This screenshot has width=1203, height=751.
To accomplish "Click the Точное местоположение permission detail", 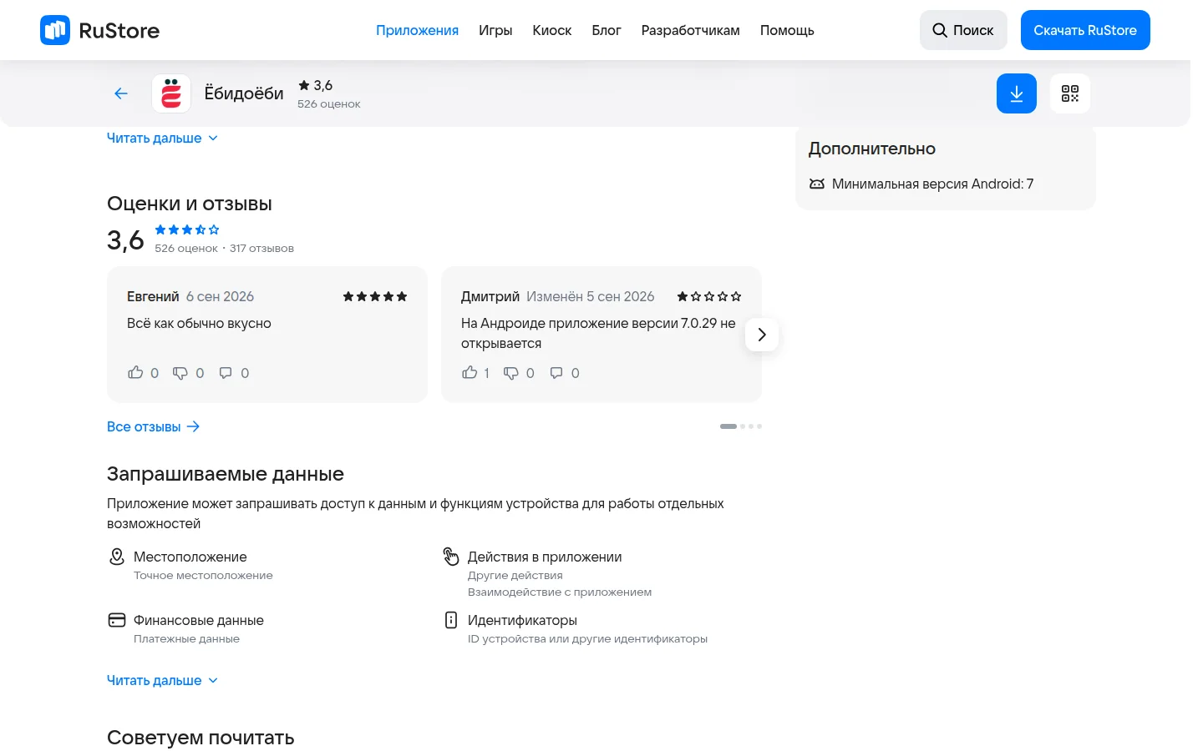I will click(x=203, y=576).
